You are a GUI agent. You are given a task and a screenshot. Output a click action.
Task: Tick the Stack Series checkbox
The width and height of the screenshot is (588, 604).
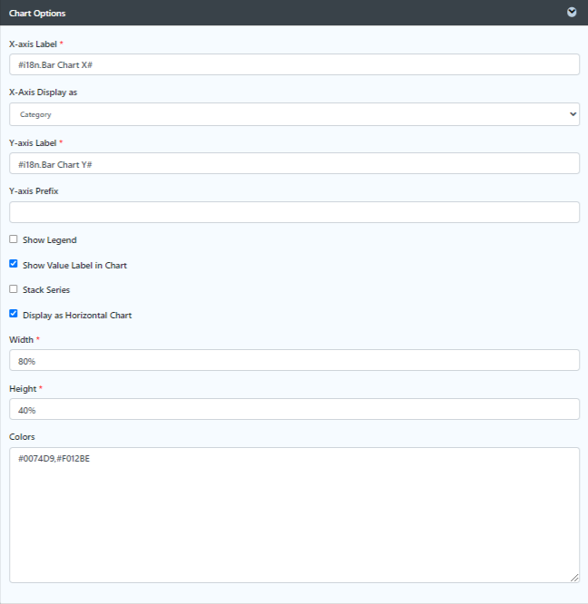point(14,289)
